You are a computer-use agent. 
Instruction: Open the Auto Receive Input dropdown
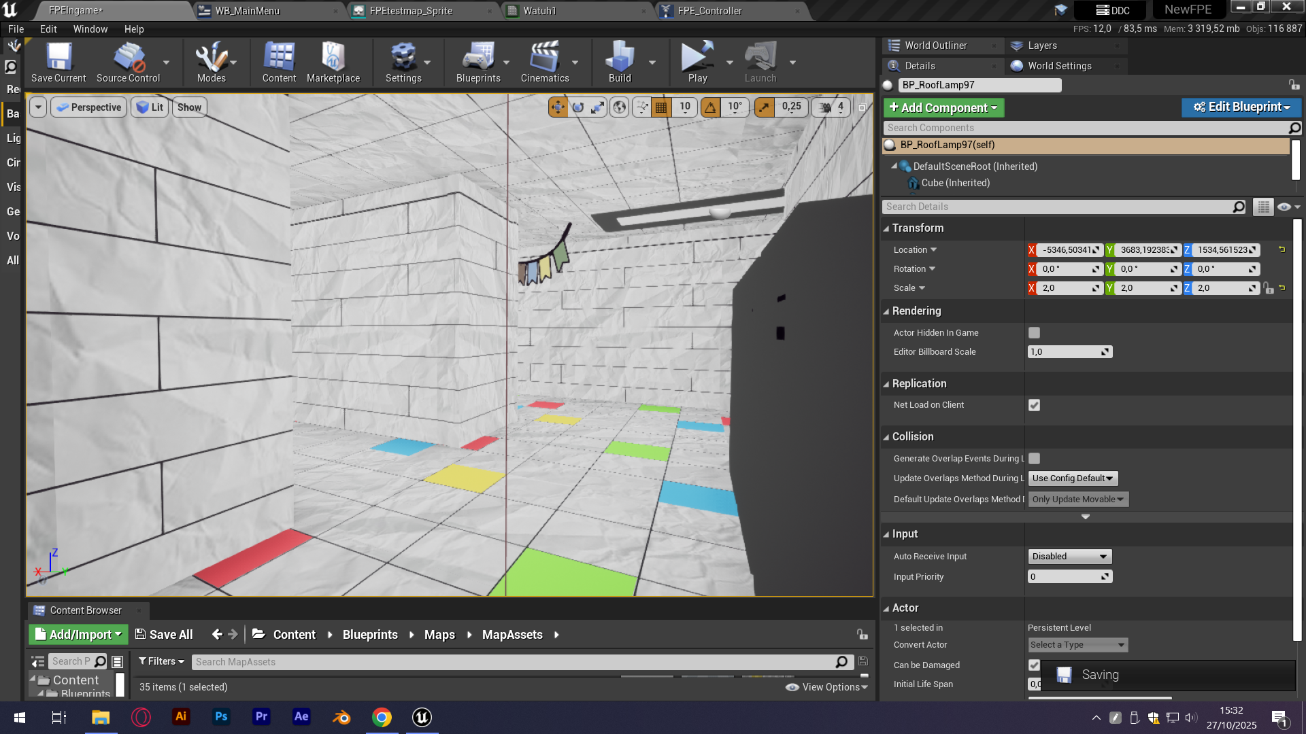point(1069,557)
